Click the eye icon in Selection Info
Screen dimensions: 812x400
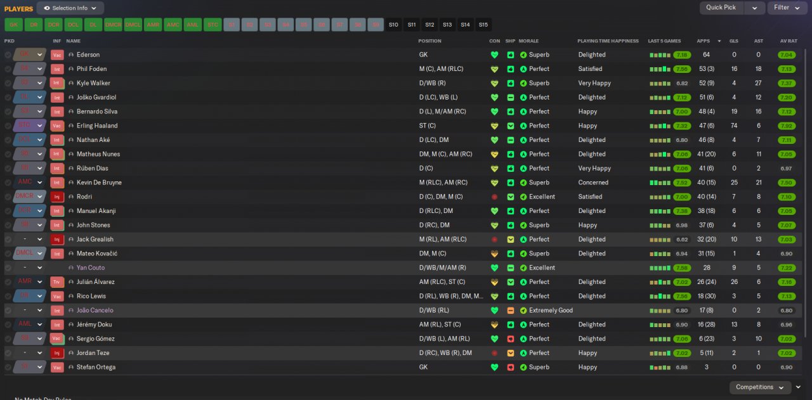coord(47,8)
